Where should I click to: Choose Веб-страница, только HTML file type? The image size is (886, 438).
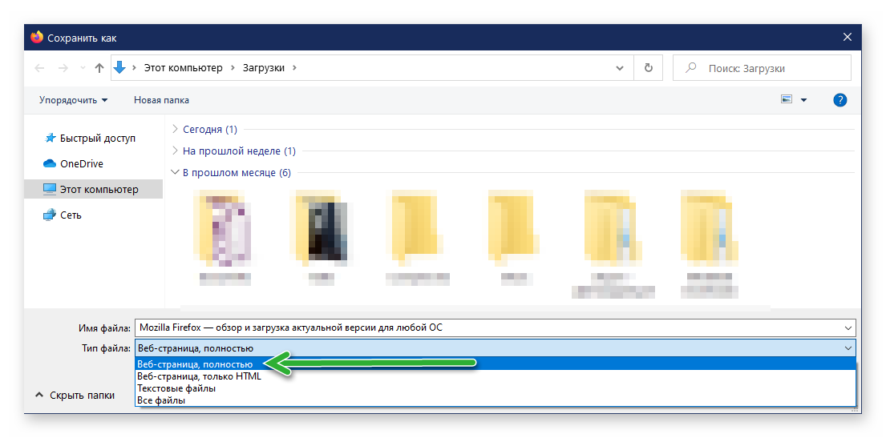click(199, 376)
